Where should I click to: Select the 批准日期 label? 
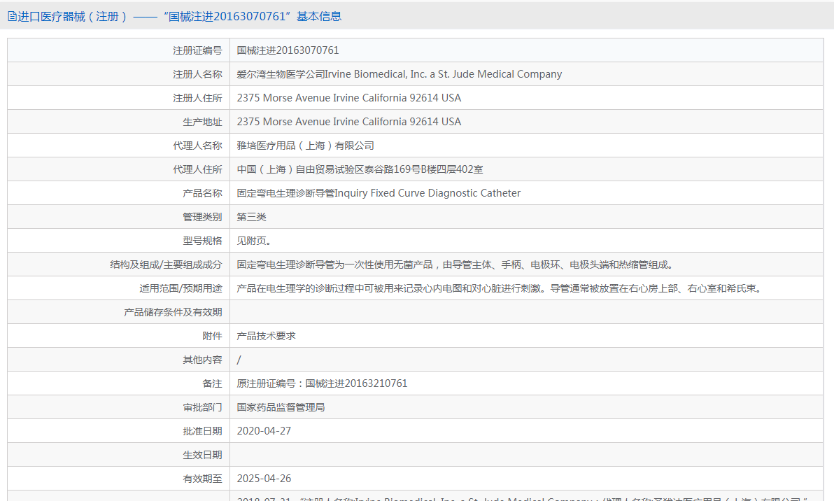(x=203, y=431)
